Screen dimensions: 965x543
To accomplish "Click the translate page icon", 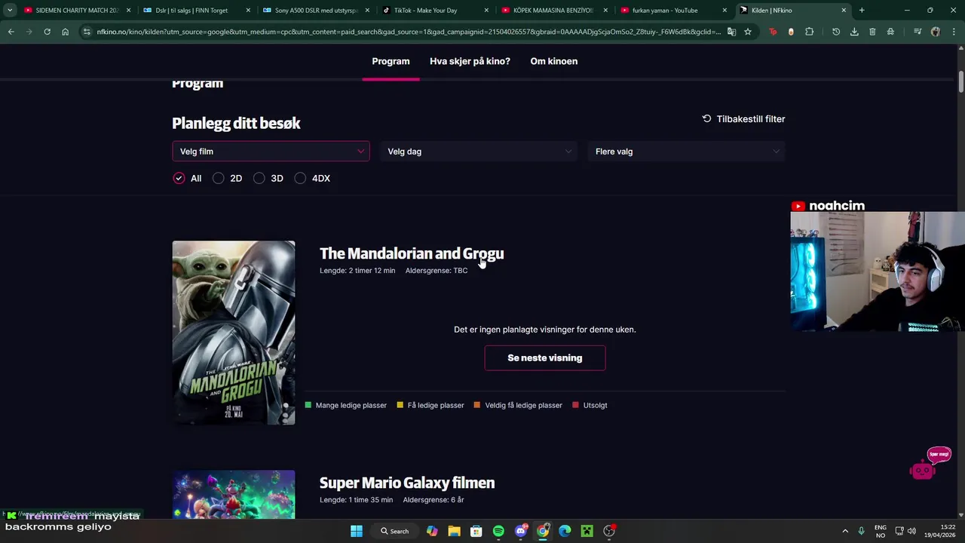I will pos(731,32).
